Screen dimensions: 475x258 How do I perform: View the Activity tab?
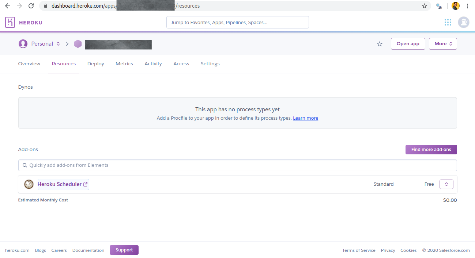point(153,63)
